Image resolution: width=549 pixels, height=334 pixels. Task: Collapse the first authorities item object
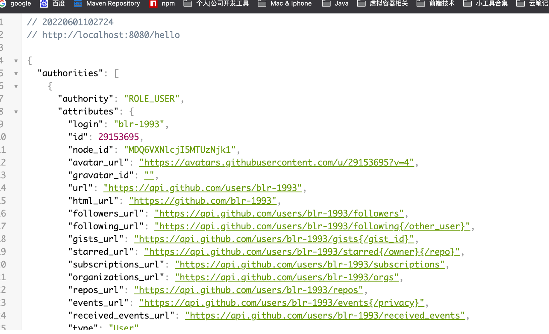click(x=16, y=86)
